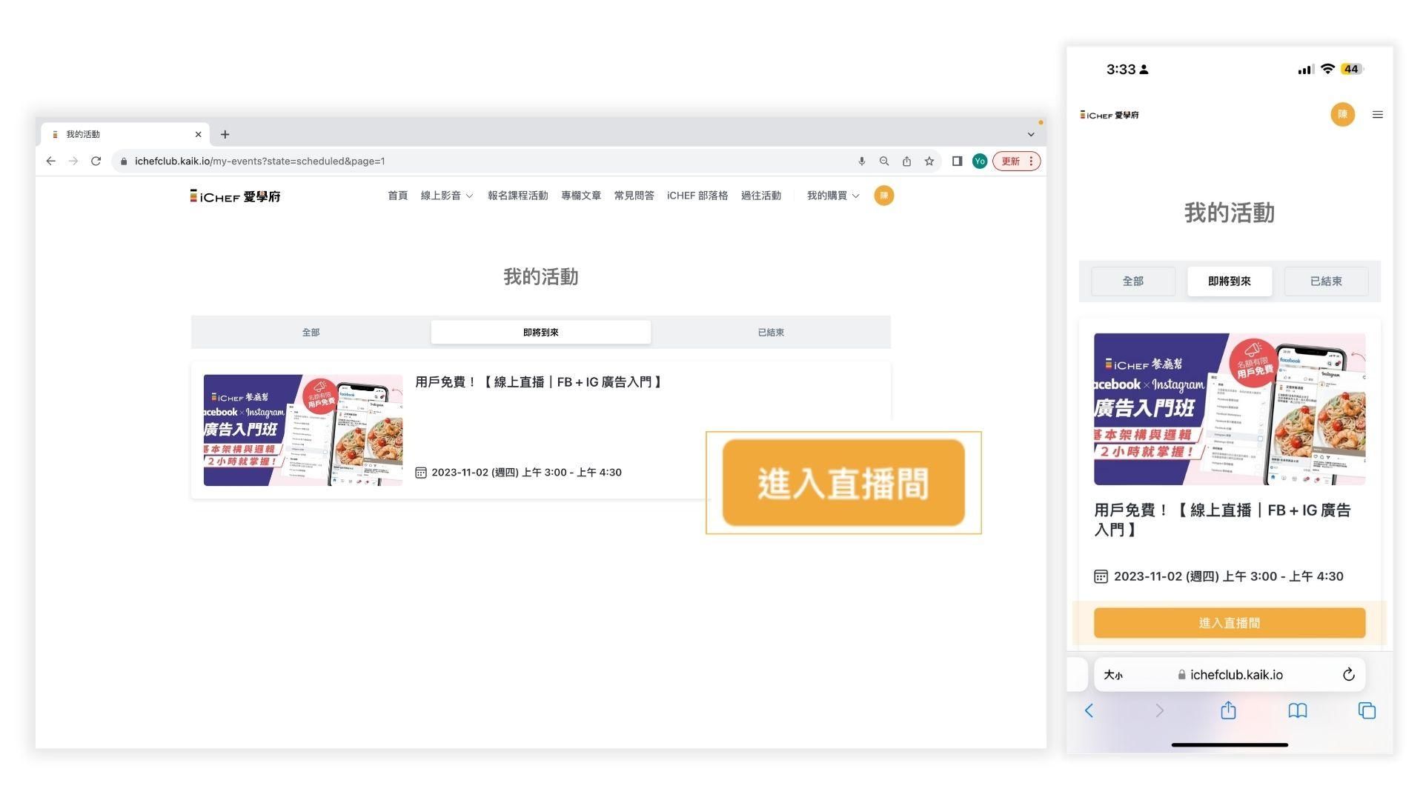Open the mobile hamburger menu
This screenshot has height=800, width=1423.
click(x=1377, y=115)
